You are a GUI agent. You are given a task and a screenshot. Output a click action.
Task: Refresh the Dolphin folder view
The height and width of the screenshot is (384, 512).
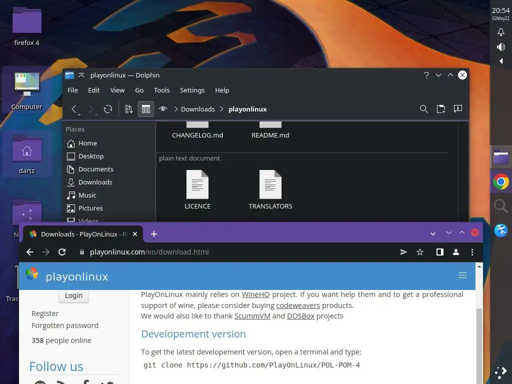(x=108, y=109)
